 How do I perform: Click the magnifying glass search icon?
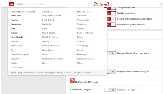pos(42,4)
